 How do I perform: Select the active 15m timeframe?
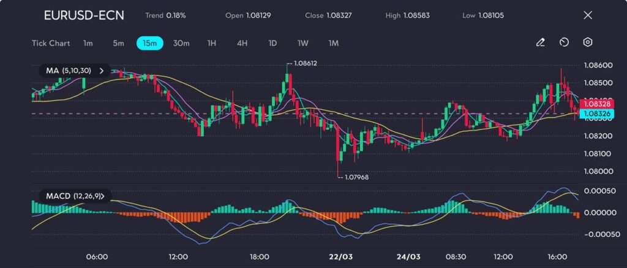pyautogui.click(x=149, y=43)
